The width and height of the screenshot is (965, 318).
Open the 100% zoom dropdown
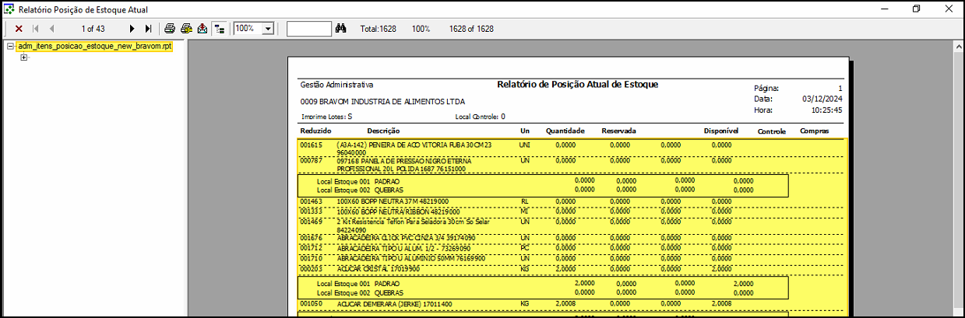(268, 29)
